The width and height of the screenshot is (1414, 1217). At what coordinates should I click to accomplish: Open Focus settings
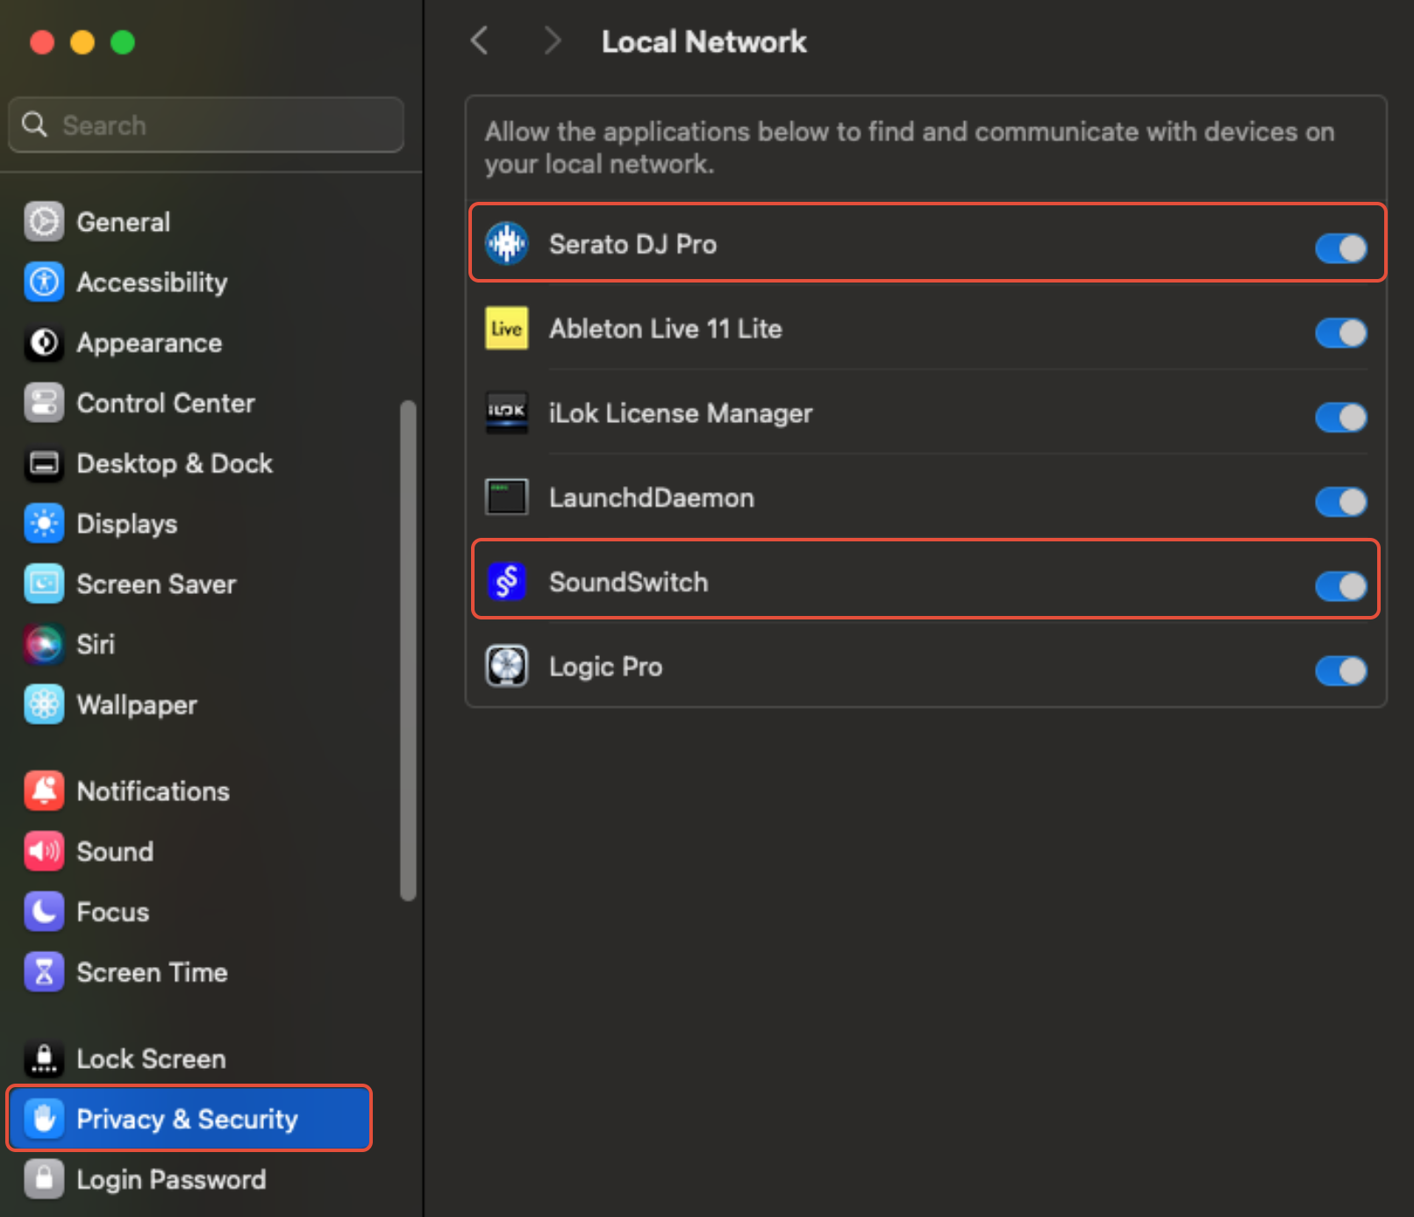(113, 913)
